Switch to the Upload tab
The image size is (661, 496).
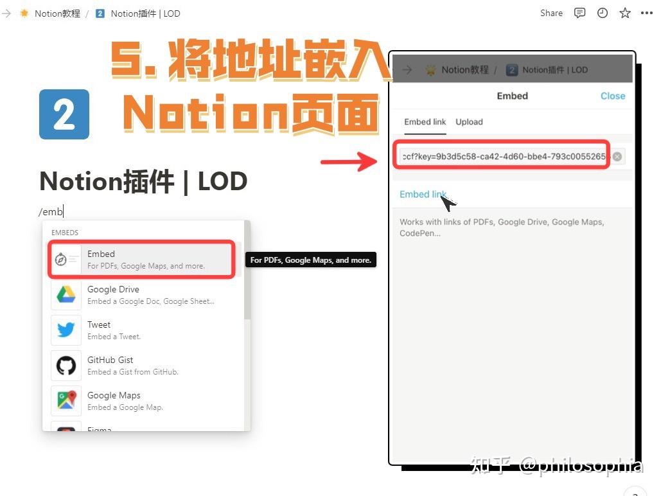pyautogui.click(x=469, y=122)
